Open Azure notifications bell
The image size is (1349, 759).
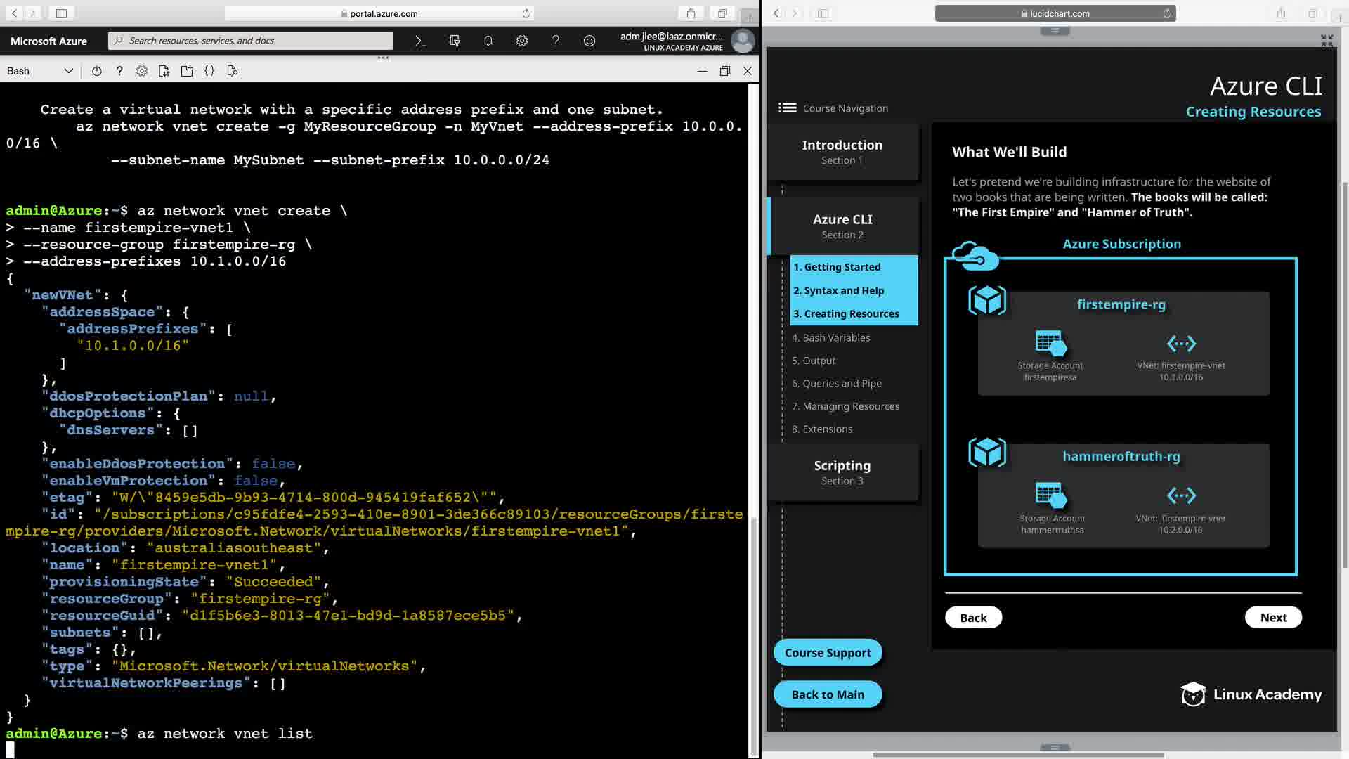pyautogui.click(x=488, y=41)
